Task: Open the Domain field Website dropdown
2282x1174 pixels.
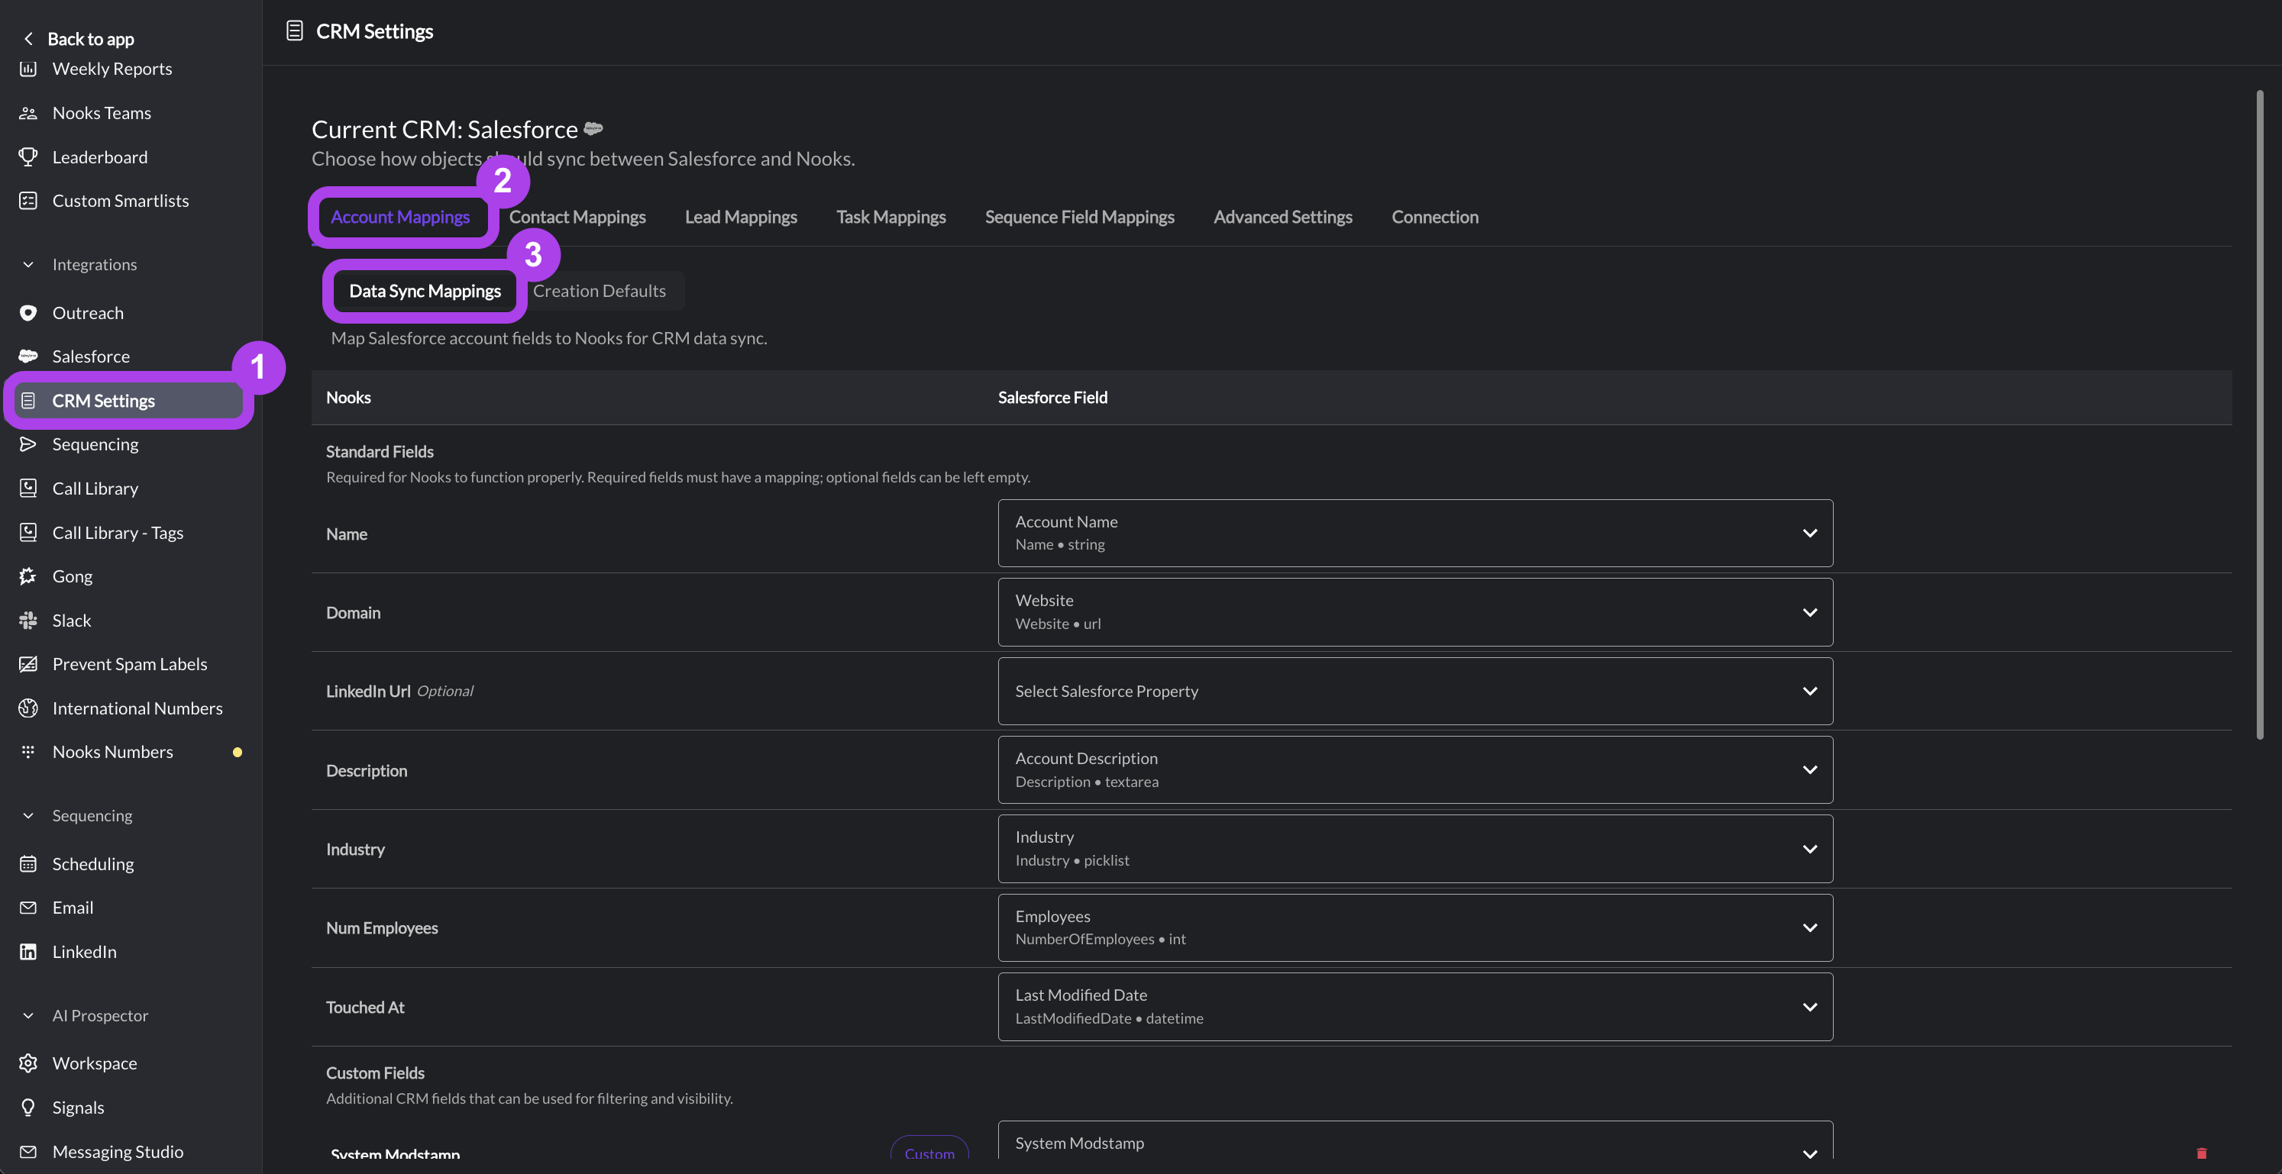Action: (1414, 611)
